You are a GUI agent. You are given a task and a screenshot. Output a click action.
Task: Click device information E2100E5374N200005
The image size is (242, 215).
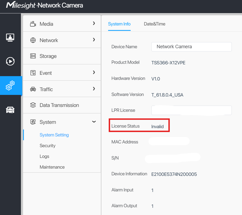(x=174, y=174)
